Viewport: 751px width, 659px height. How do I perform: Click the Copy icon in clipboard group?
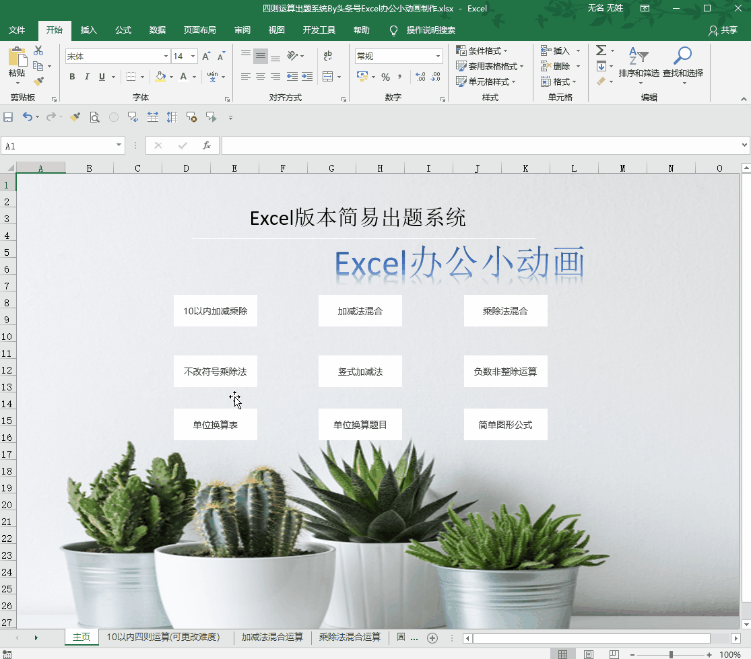[x=38, y=66]
